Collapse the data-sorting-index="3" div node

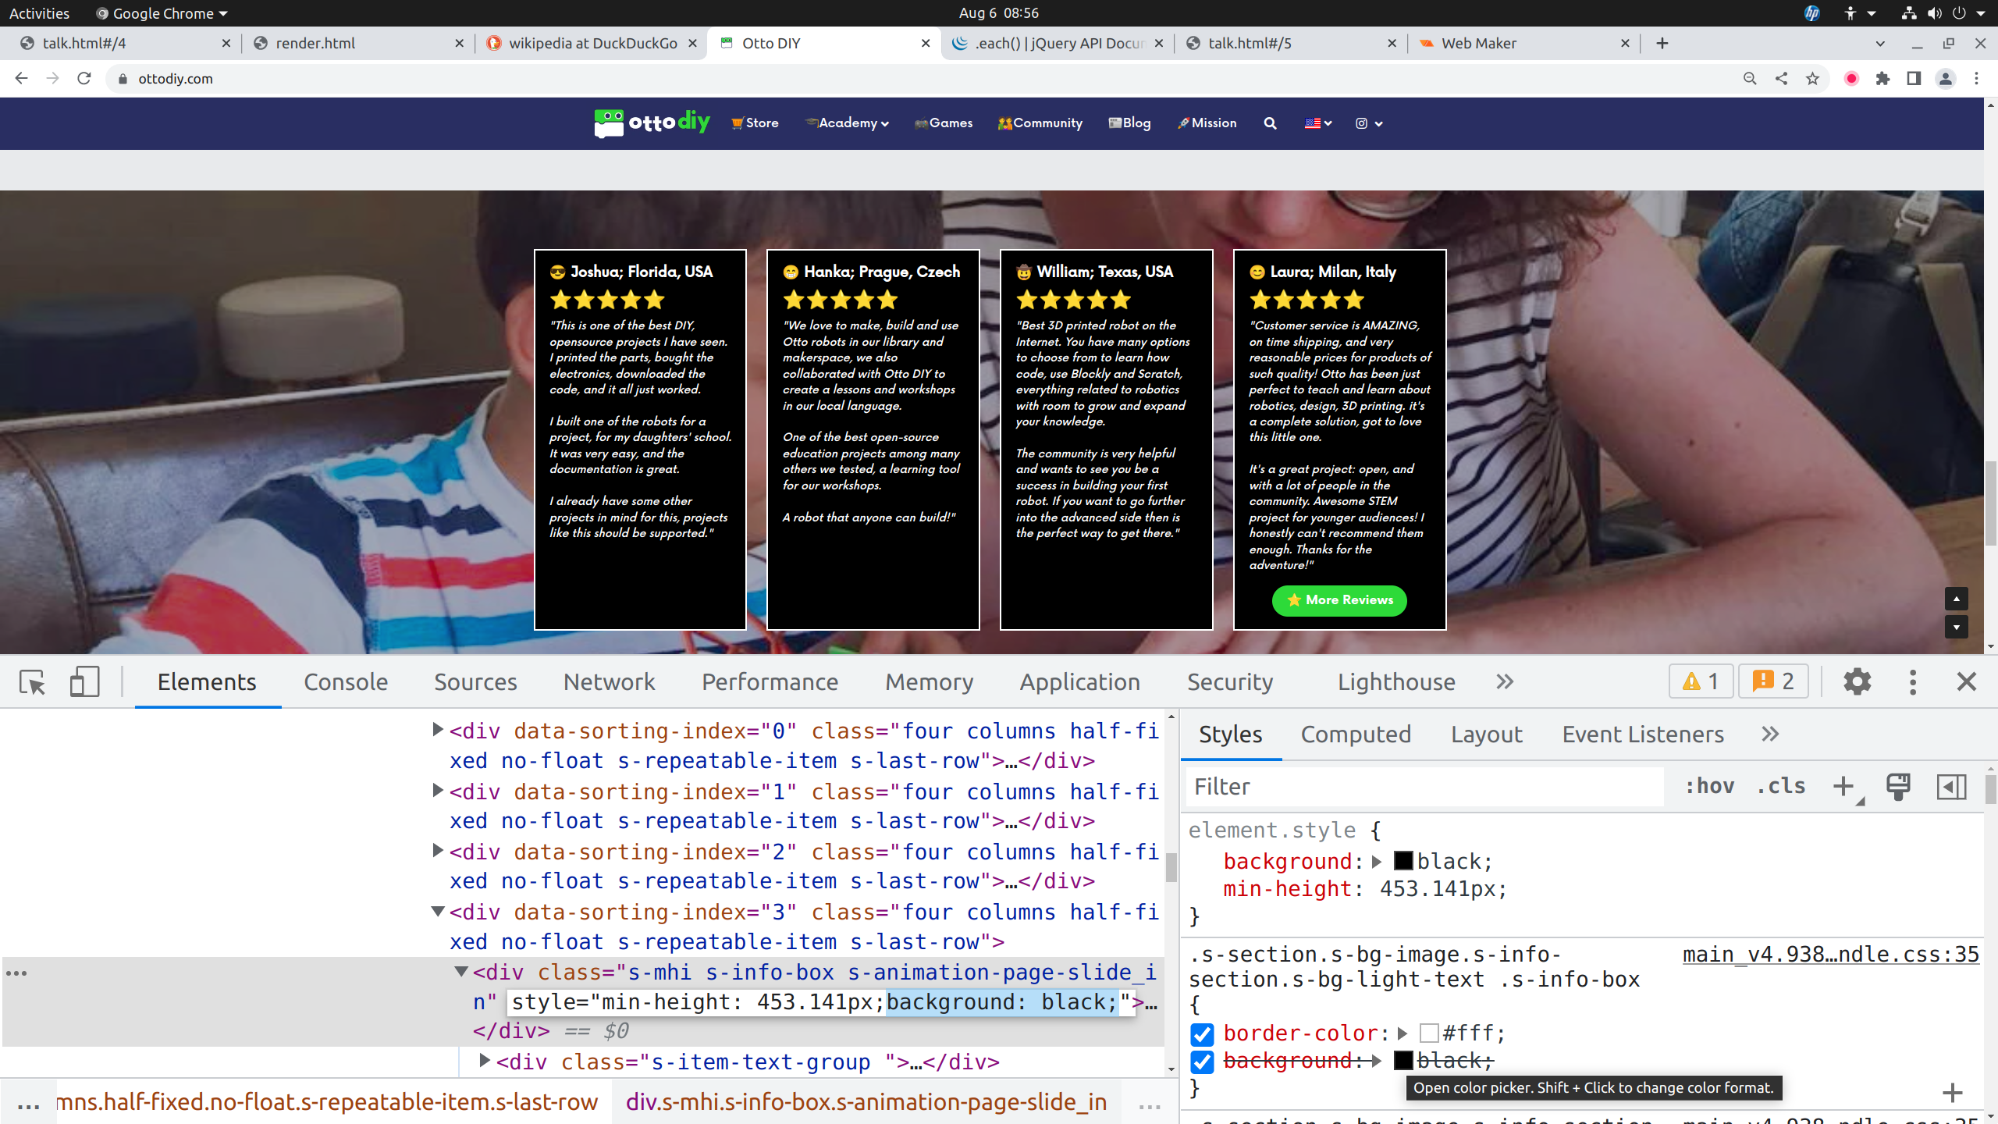click(438, 912)
